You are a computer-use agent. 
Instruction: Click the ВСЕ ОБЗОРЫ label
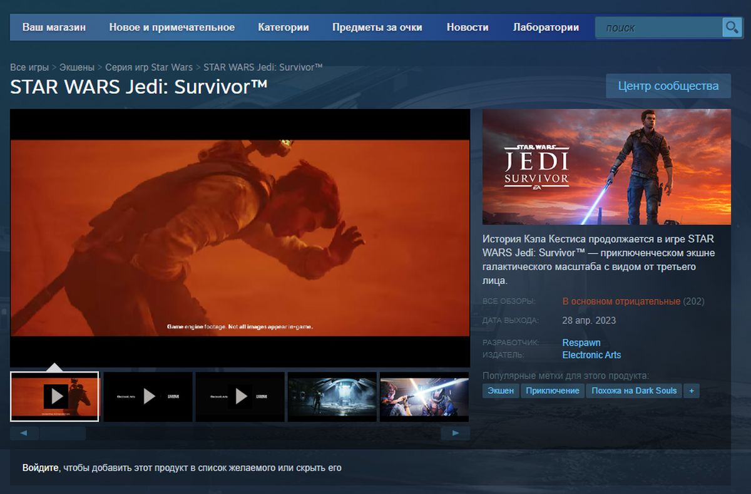(509, 302)
